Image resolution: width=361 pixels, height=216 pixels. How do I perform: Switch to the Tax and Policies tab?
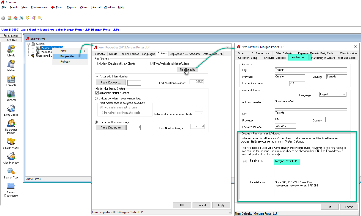[129, 54]
